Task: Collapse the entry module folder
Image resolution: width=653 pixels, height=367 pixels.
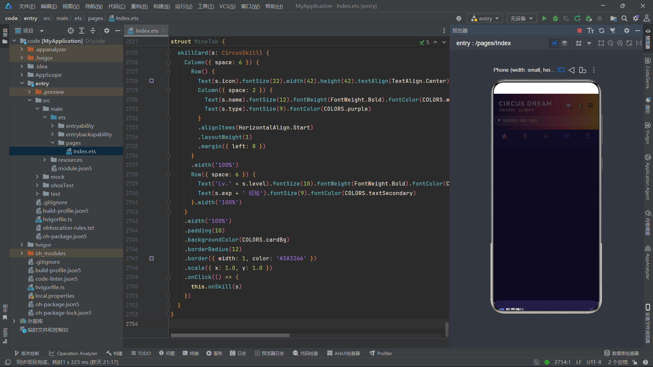Action: click(22, 83)
